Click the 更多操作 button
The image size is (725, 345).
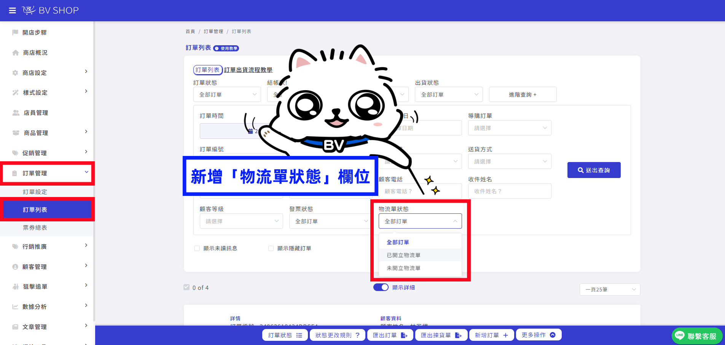click(539, 335)
